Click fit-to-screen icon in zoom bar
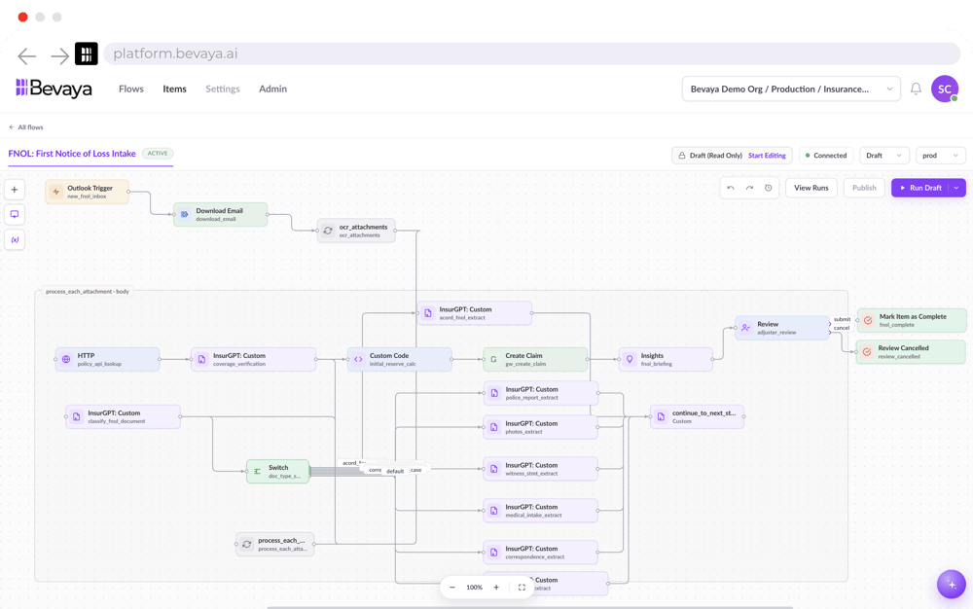The width and height of the screenshot is (973, 609). click(x=522, y=588)
